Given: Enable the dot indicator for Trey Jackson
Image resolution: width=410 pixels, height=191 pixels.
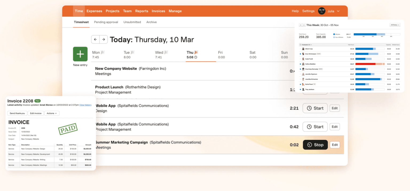Looking at the screenshot, I should click(300, 89).
